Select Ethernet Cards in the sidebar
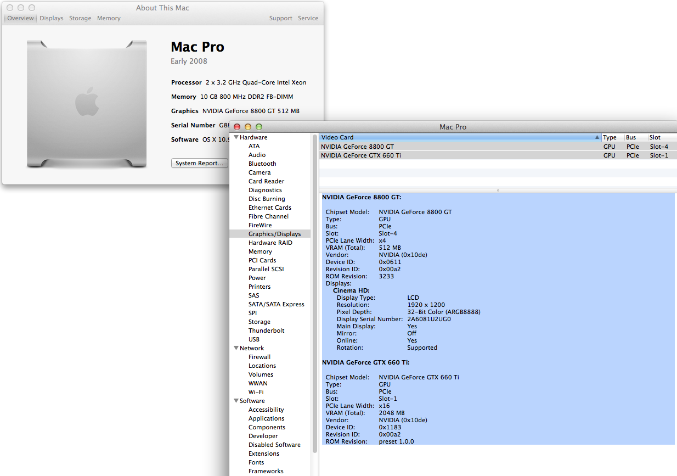The image size is (677, 476). point(269,208)
